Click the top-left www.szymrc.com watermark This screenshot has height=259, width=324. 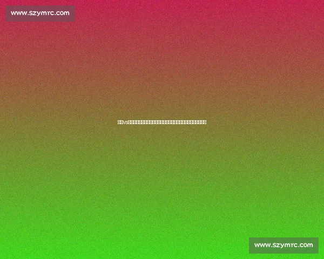[x=40, y=13]
